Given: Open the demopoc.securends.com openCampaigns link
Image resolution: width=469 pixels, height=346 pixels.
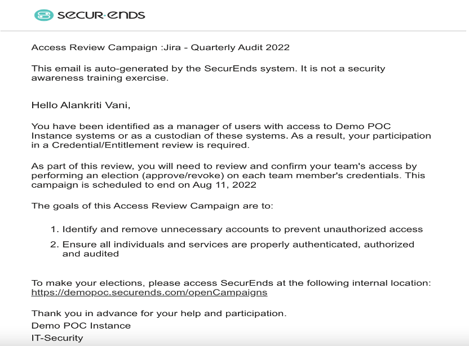Looking at the screenshot, I should coord(149,292).
